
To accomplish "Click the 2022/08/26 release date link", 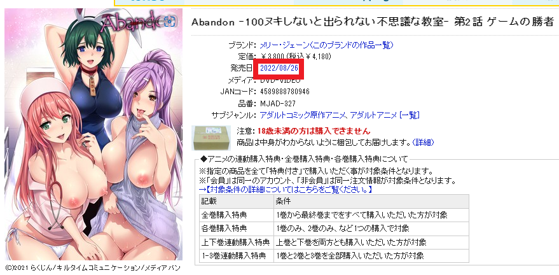I will [279, 68].
